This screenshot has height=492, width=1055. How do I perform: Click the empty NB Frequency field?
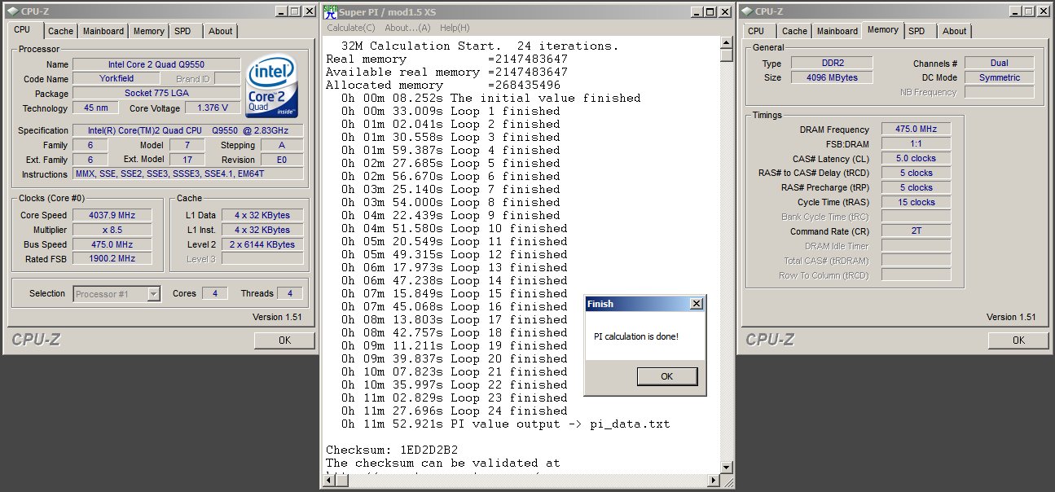1000,93
